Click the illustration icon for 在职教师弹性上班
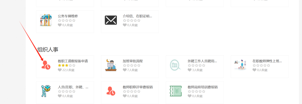The image size is (302, 104). click(x=240, y=65)
